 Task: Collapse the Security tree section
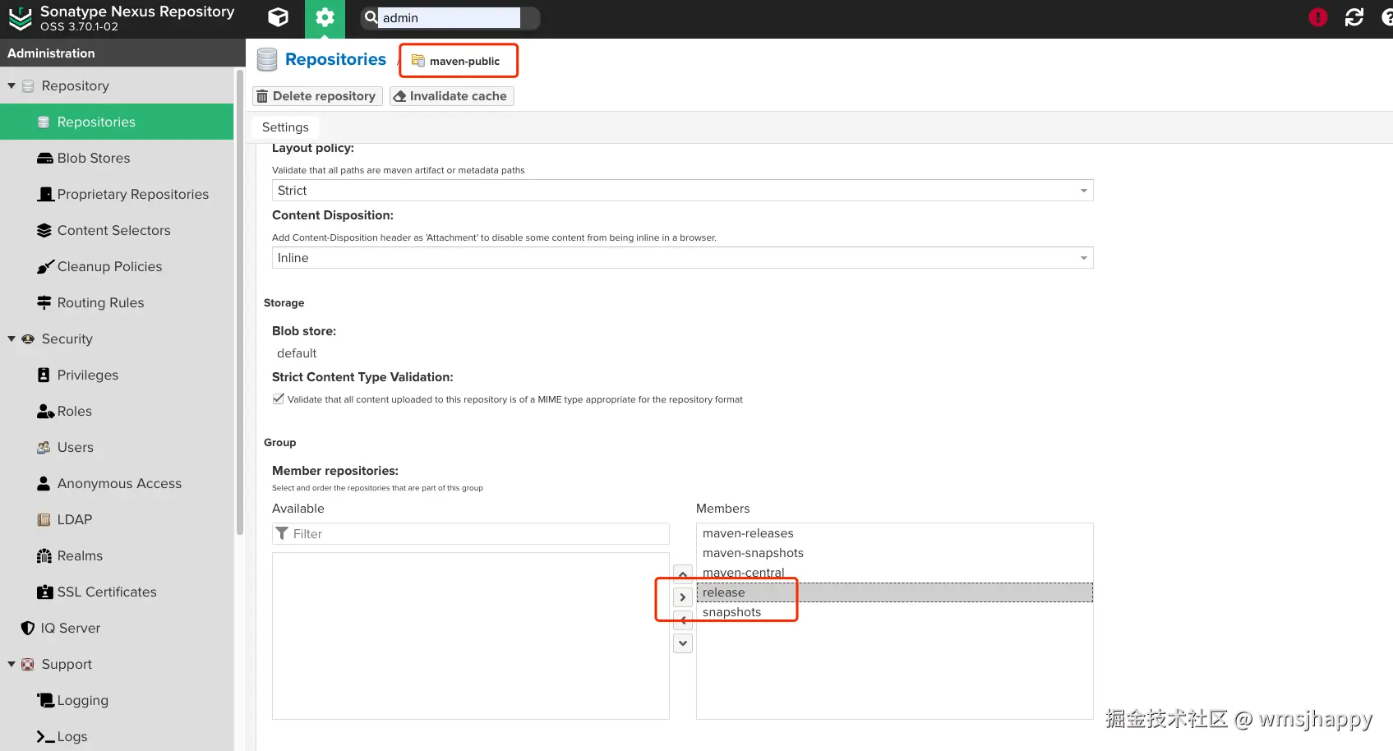12,339
